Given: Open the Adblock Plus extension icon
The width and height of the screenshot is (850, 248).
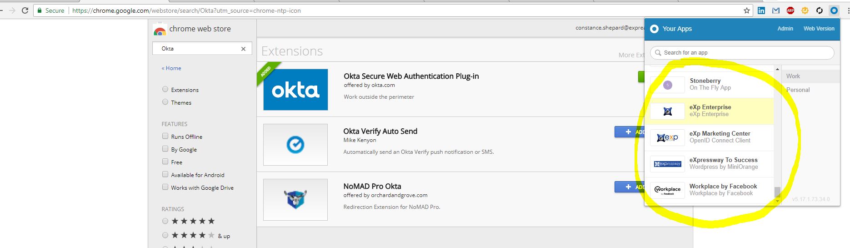Looking at the screenshot, I should tap(790, 10).
